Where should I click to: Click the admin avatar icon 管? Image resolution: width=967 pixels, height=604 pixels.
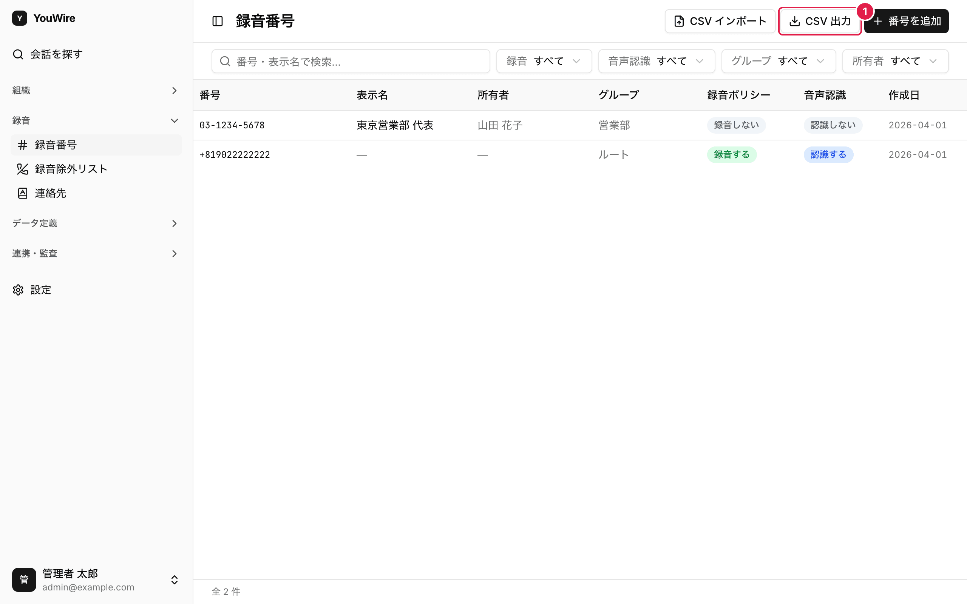(x=24, y=579)
